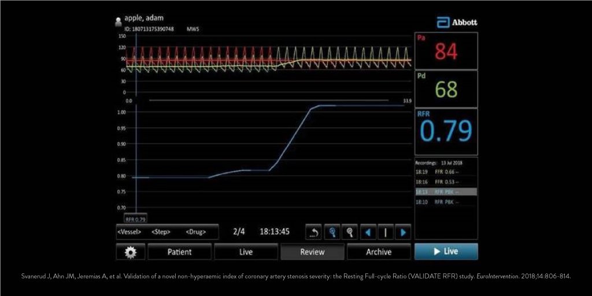Viewport: 592px width, 296px height.
Task: Move cursor right with blue arrow
Action: 403,232
